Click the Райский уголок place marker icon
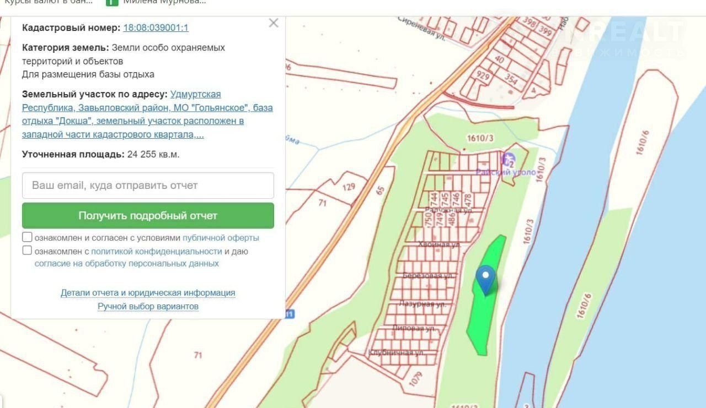 tap(509, 161)
